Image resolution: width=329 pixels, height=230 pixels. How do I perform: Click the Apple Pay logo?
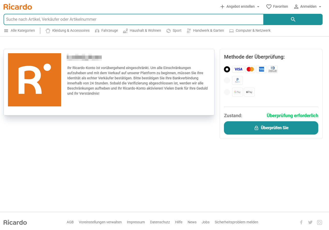pyautogui.click(x=249, y=92)
